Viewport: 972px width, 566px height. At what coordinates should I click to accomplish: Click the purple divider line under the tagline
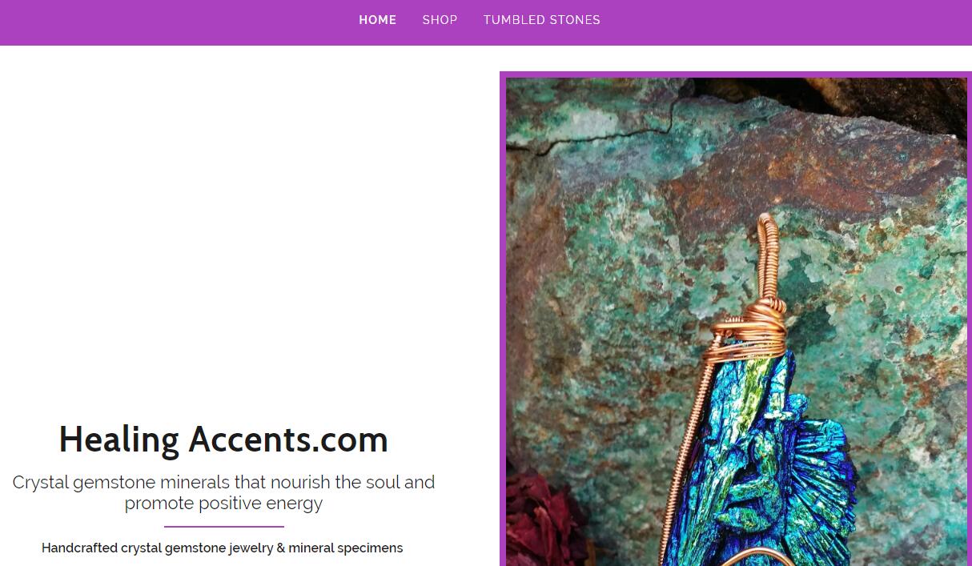coord(223,527)
